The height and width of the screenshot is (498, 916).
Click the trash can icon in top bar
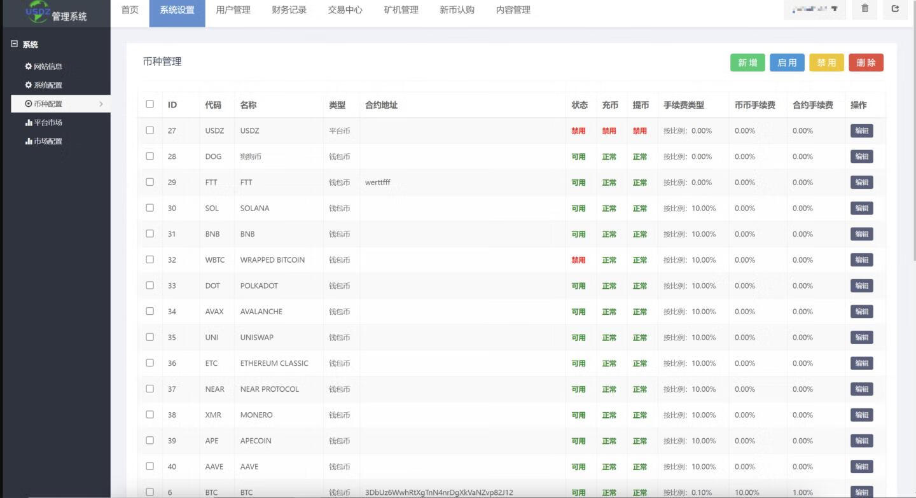tap(864, 9)
